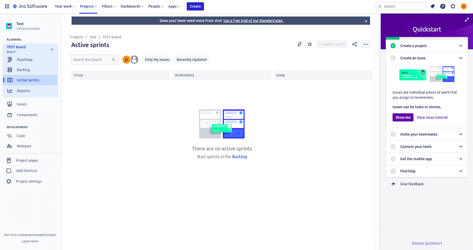Toggle Recently Updated filter

pyautogui.click(x=192, y=60)
